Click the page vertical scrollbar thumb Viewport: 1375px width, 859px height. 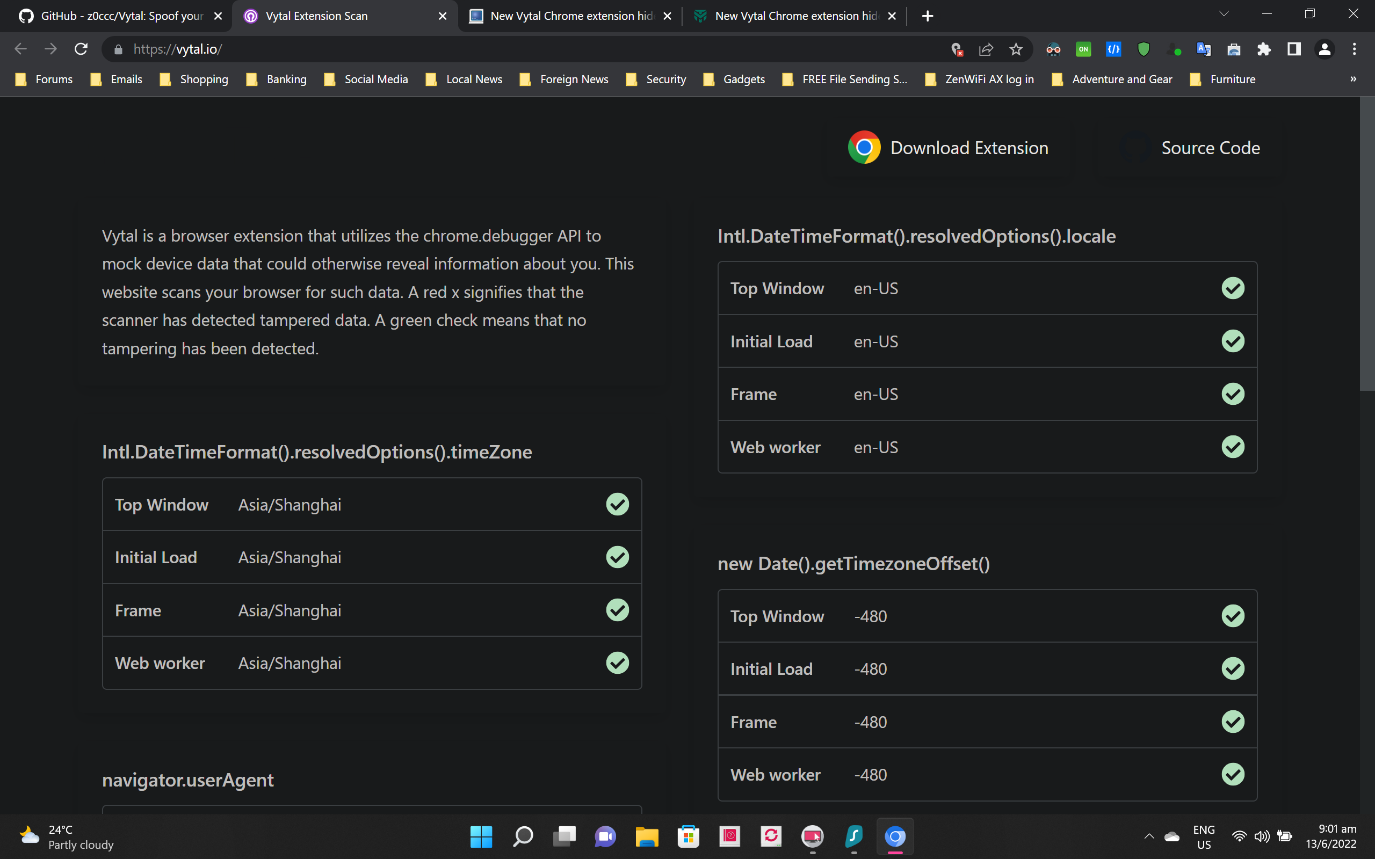coord(1366,244)
